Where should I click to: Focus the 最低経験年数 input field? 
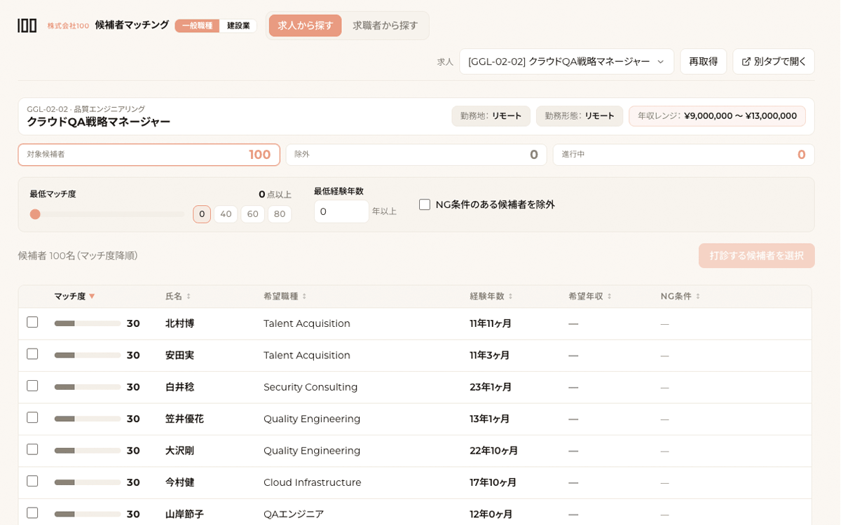341,211
